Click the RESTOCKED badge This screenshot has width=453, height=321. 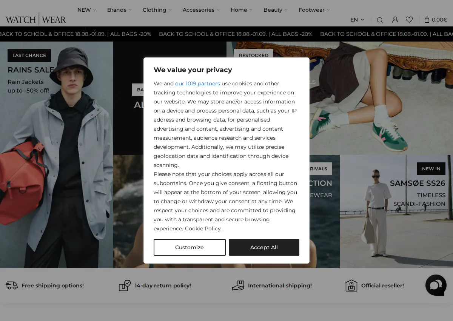tap(254, 56)
